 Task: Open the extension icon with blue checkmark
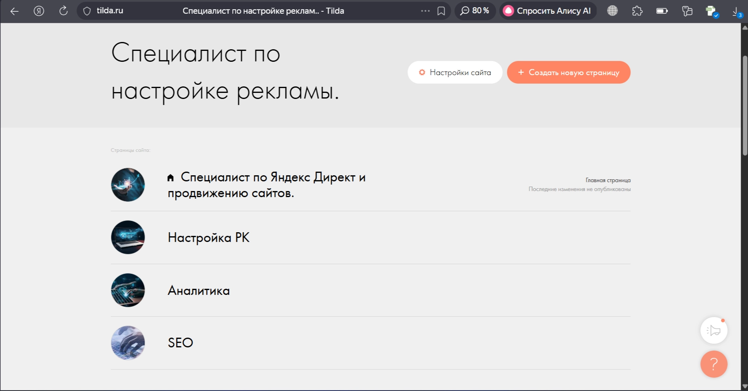[x=712, y=11]
